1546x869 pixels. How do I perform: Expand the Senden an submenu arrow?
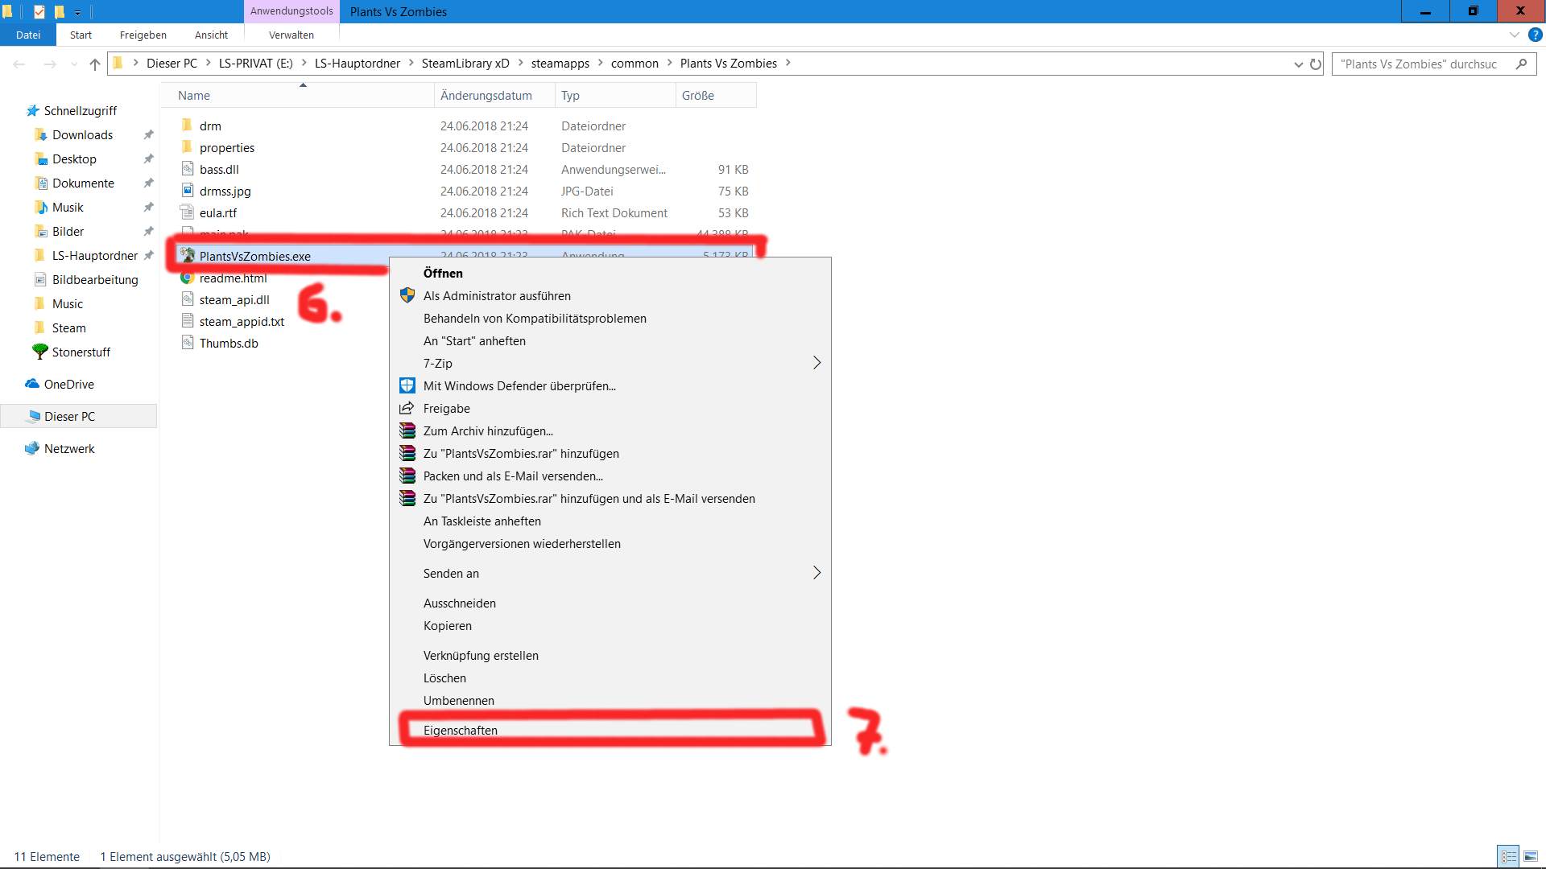pyautogui.click(x=816, y=573)
